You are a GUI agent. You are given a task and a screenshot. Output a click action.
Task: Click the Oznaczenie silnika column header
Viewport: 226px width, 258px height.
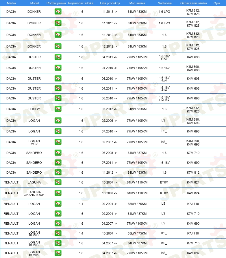coord(194,3)
